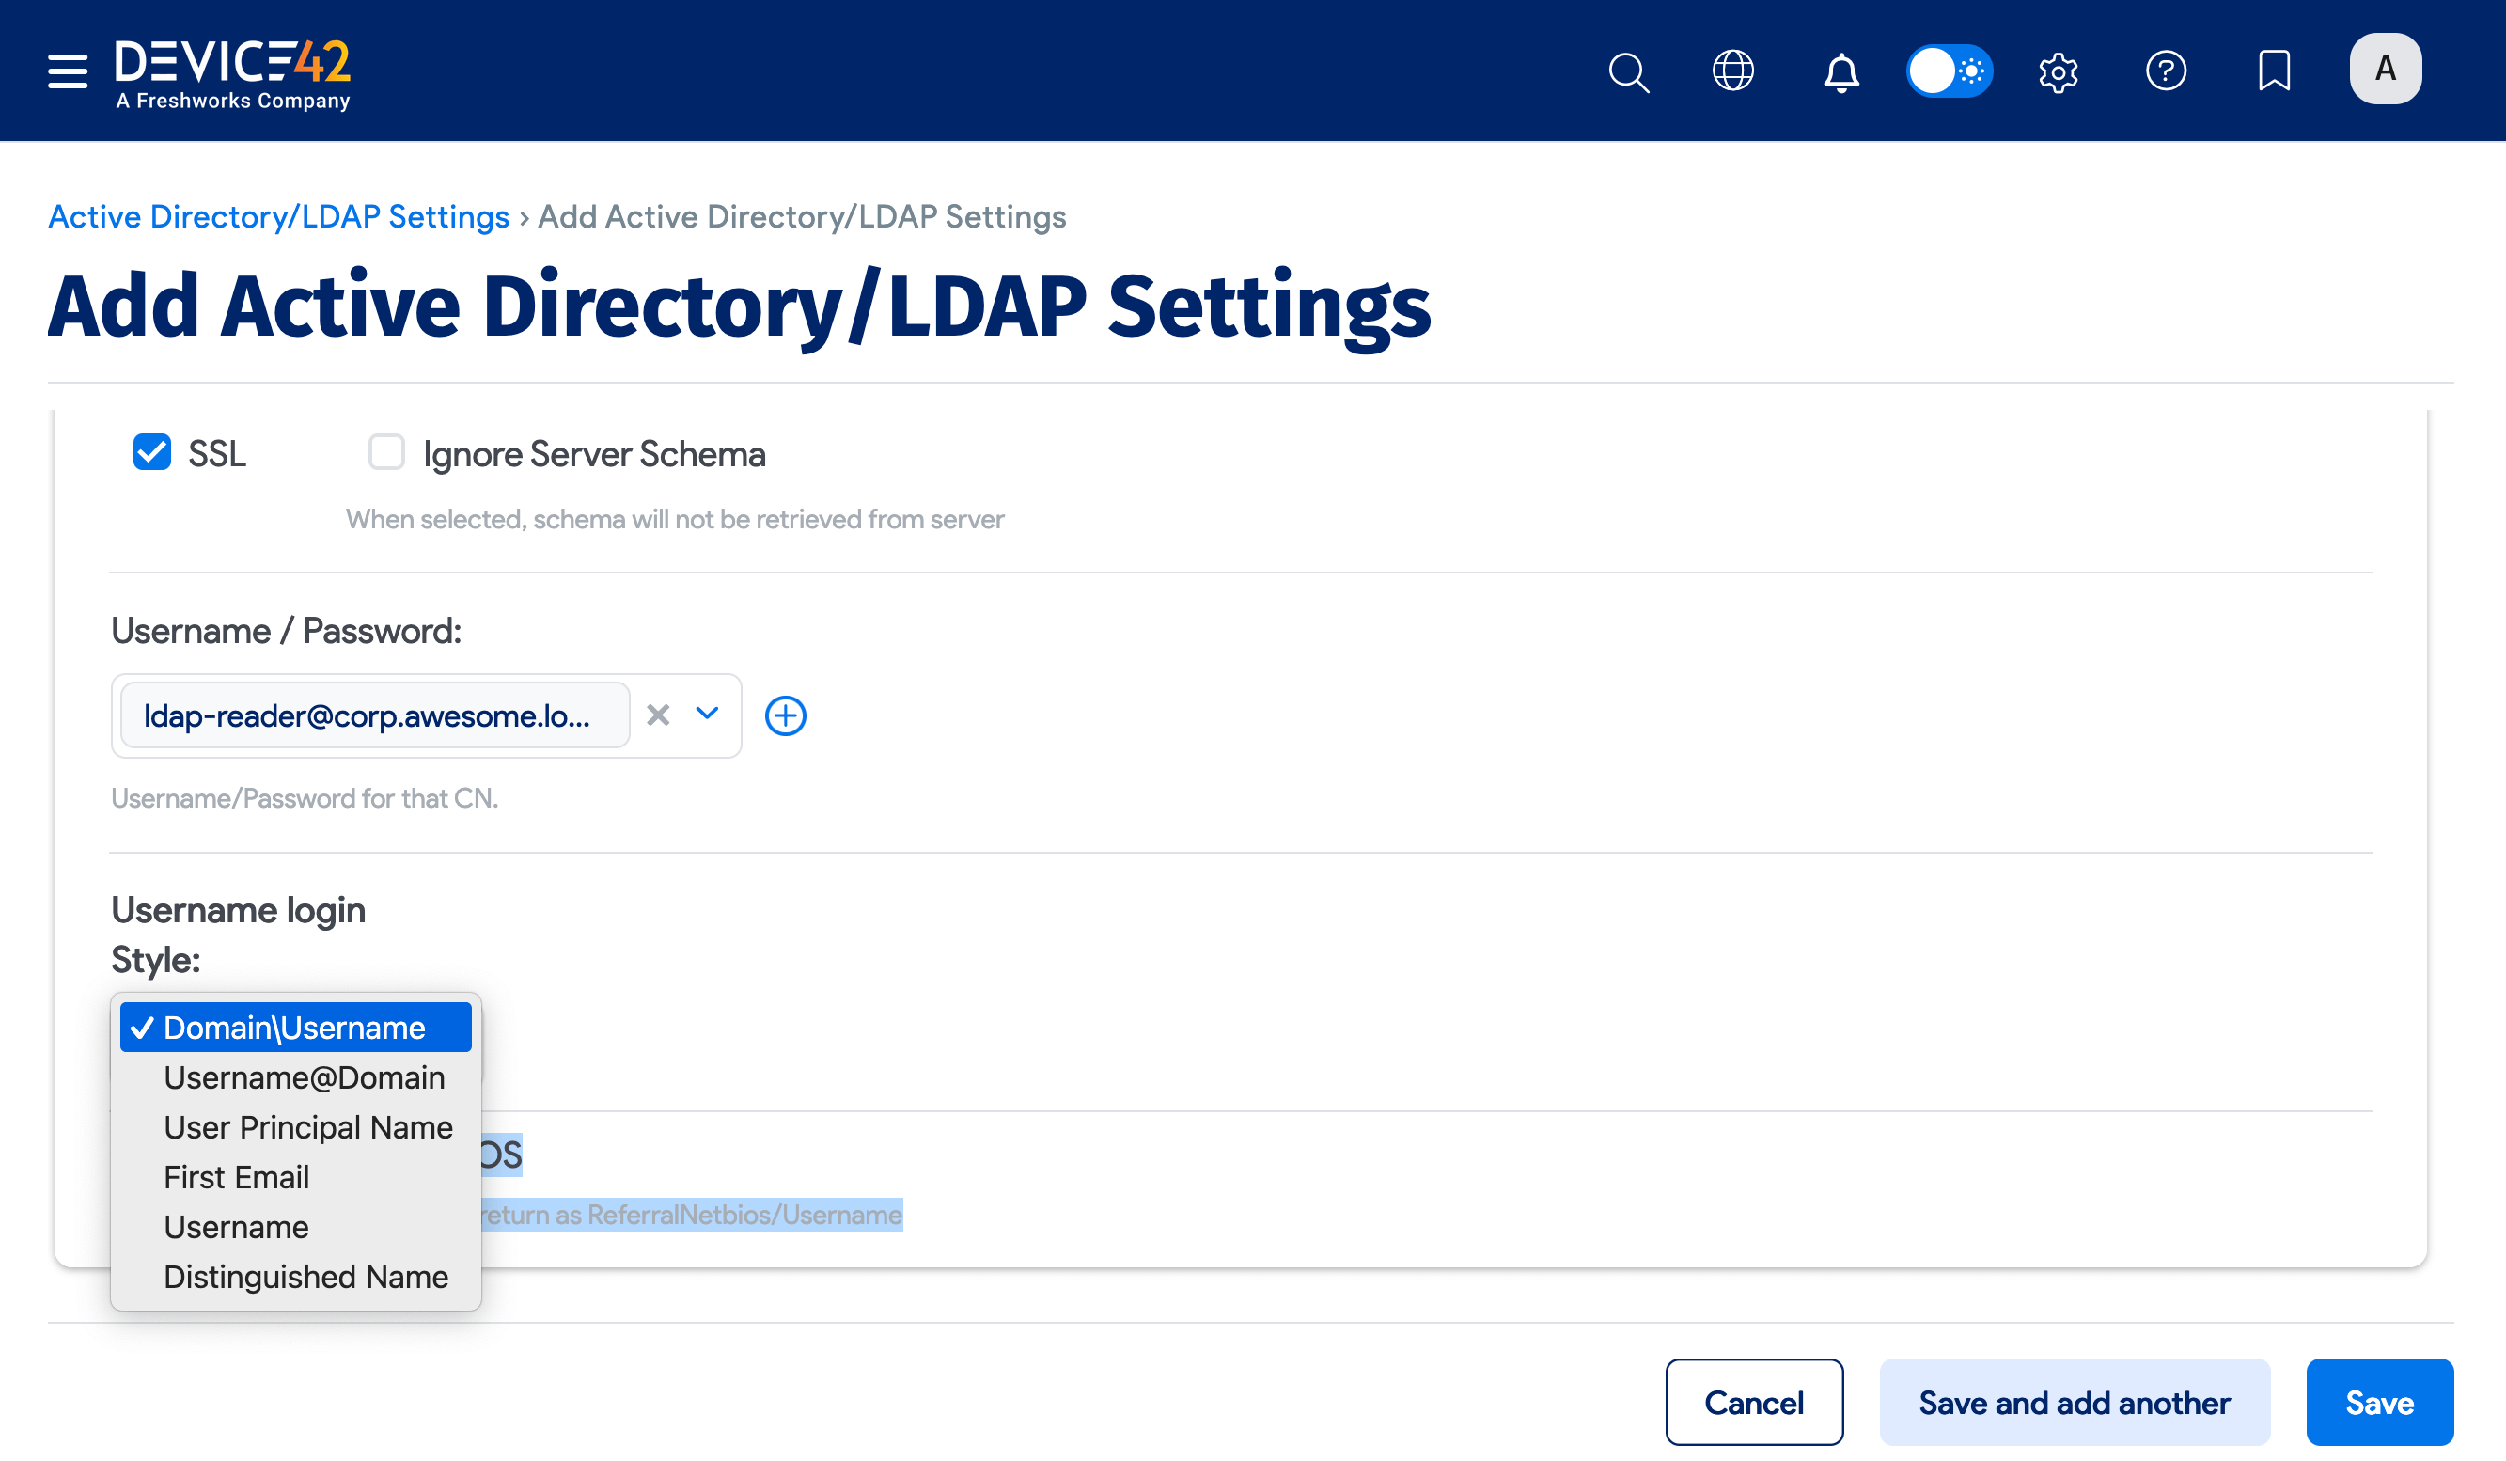Open the language globe selector

coord(1733,71)
